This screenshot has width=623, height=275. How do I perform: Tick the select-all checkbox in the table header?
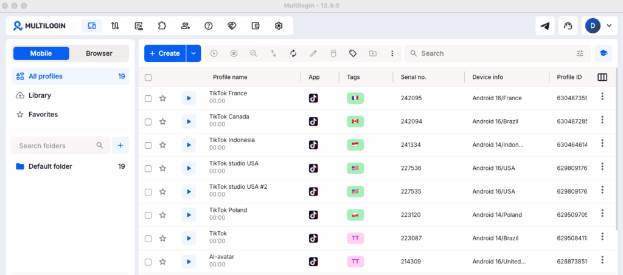click(x=148, y=78)
